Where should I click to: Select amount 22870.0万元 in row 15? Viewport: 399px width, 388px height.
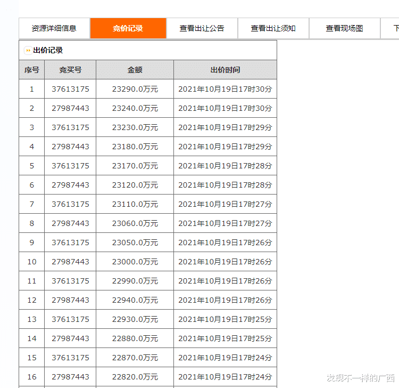(x=135, y=358)
